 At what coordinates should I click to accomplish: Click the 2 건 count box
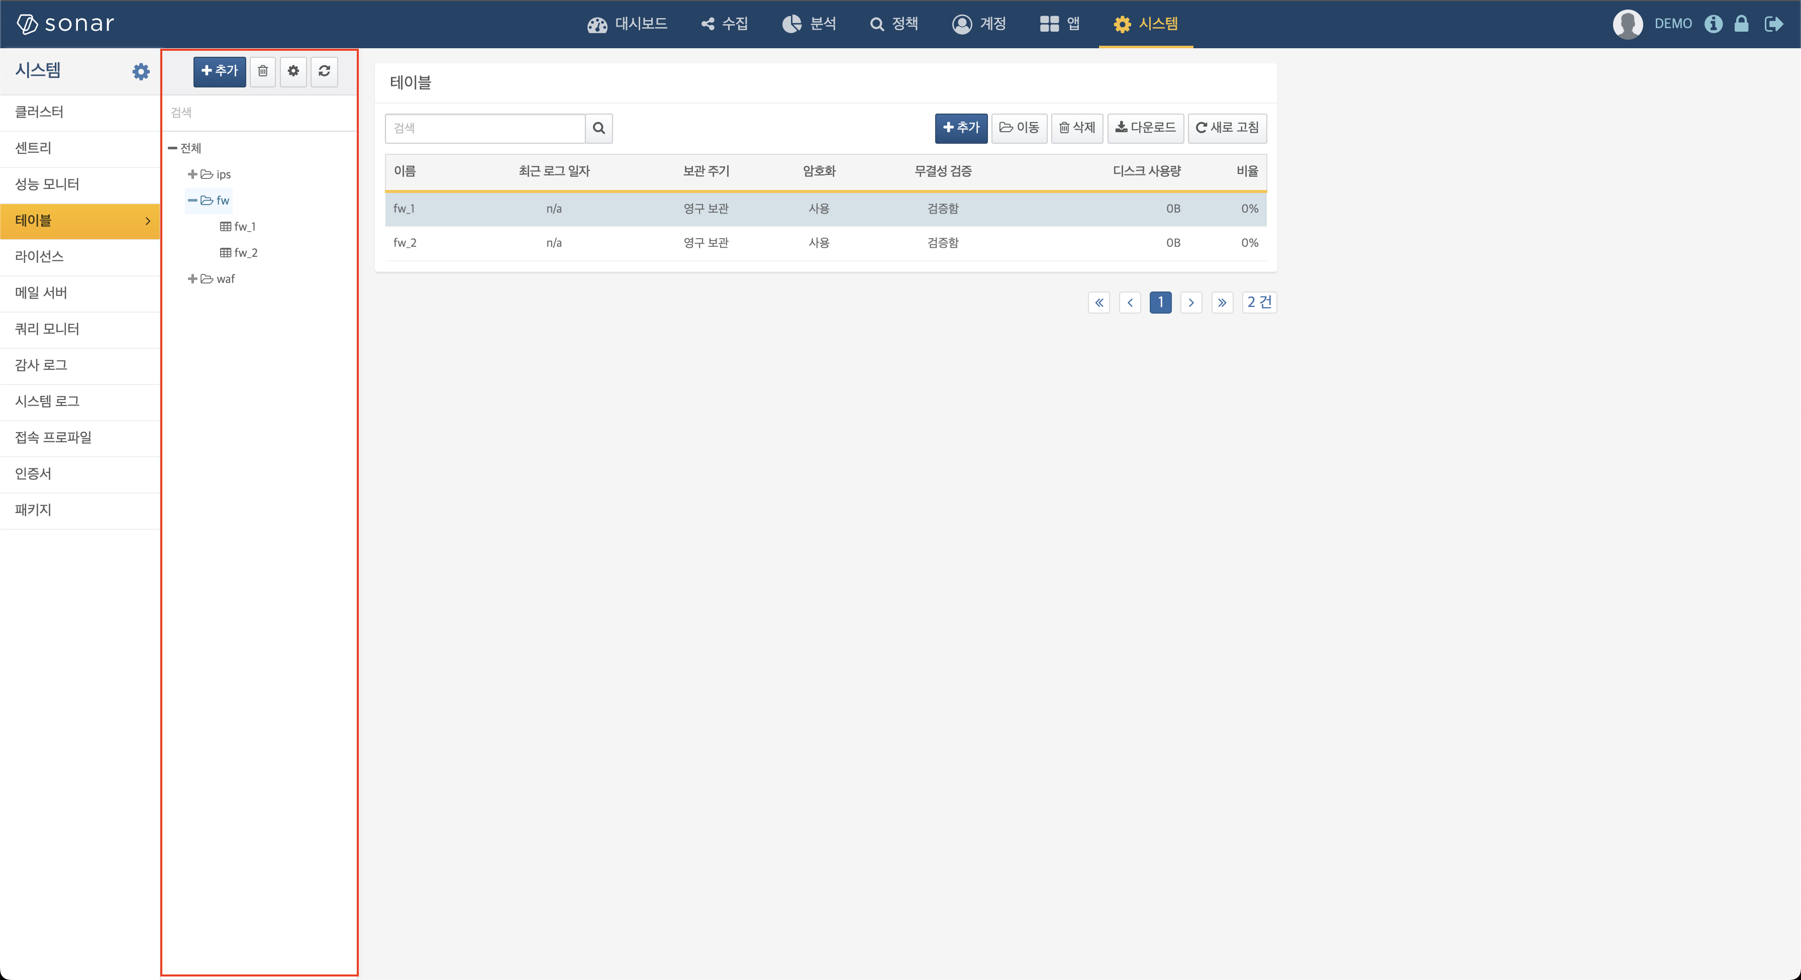pos(1259,303)
